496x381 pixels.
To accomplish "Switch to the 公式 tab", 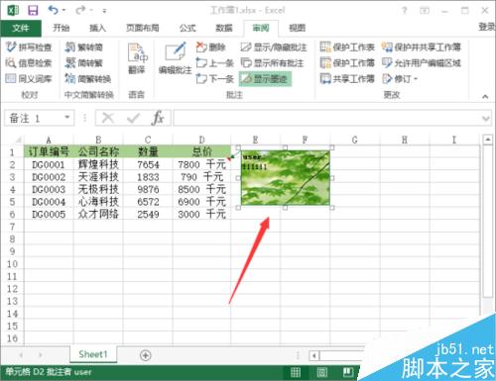I will pyautogui.click(x=187, y=28).
